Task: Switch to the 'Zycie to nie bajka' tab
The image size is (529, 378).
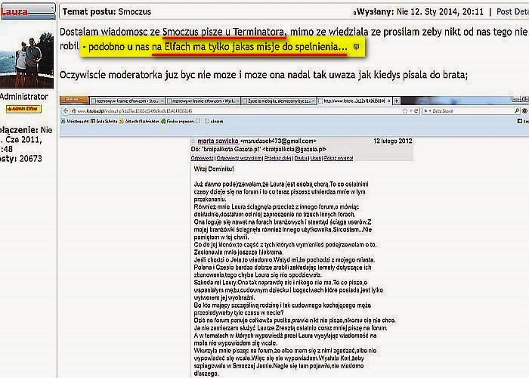Action: pos(277,101)
